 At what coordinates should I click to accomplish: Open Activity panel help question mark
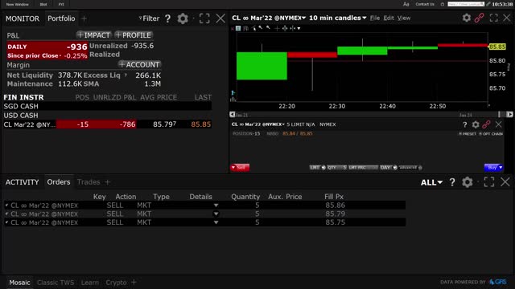pyautogui.click(x=452, y=182)
